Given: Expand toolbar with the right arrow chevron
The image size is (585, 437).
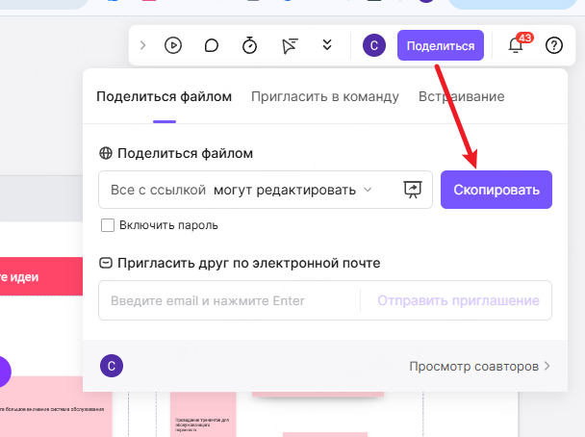Looking at the screenshot, I should tap(142, 45).
